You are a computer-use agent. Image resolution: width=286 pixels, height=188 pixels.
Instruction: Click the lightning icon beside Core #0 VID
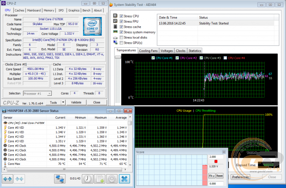5,127
